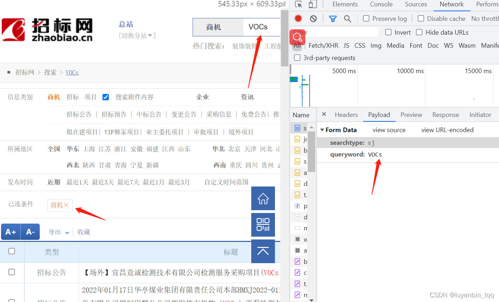The width and height of the screenshot is (499, 302).
Task: Click the 商机 search type selector
Action: 218,27
